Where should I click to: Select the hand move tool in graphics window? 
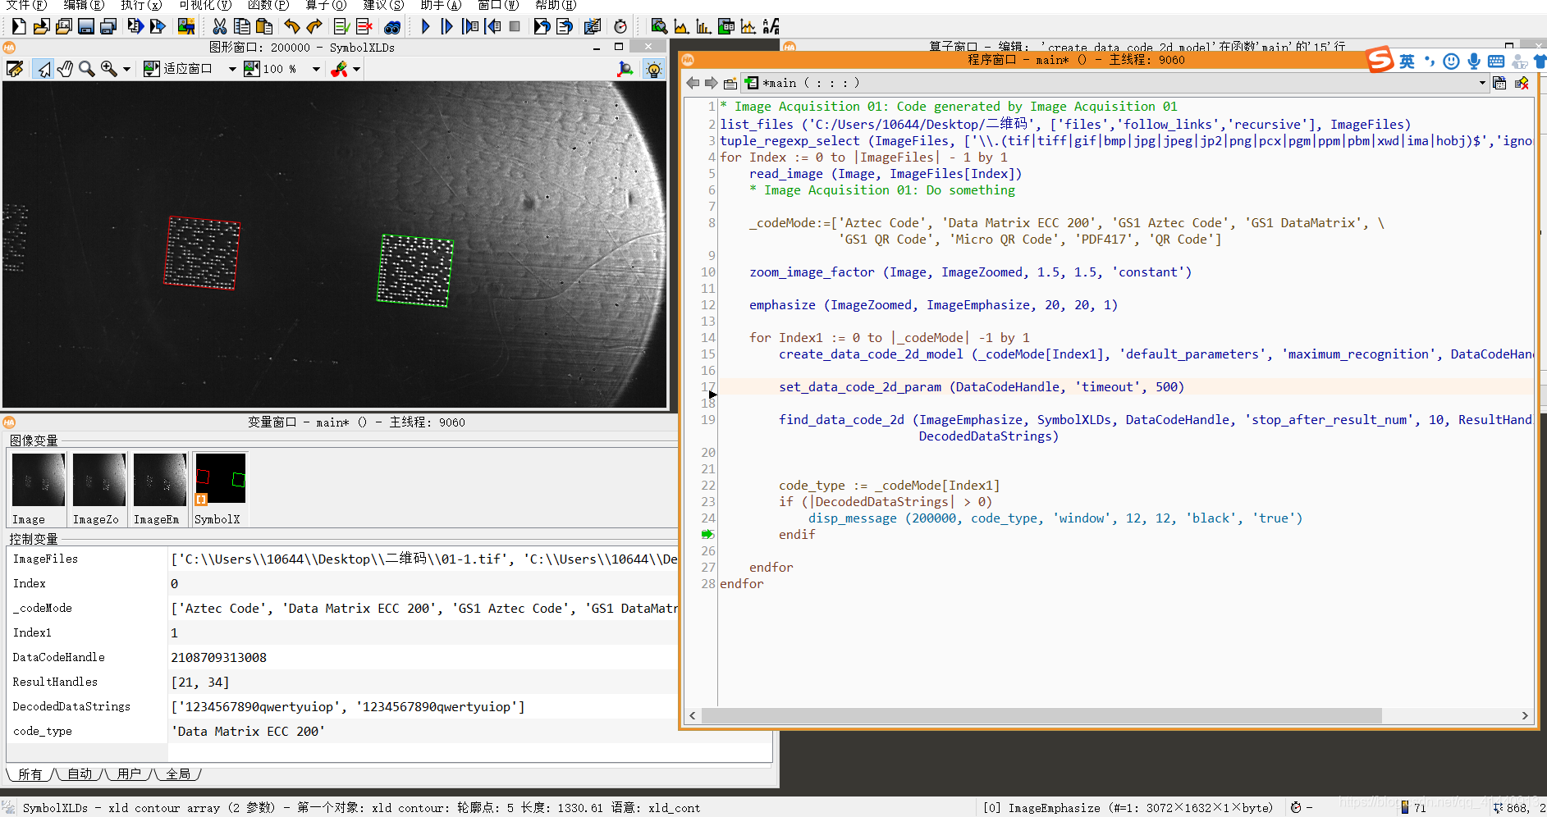tap(65, 69)
